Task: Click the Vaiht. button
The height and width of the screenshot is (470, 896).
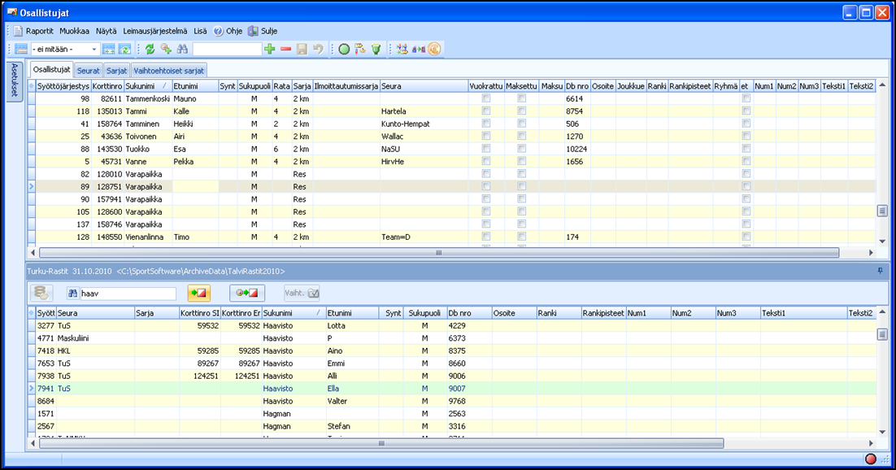Action: (302, 293)
